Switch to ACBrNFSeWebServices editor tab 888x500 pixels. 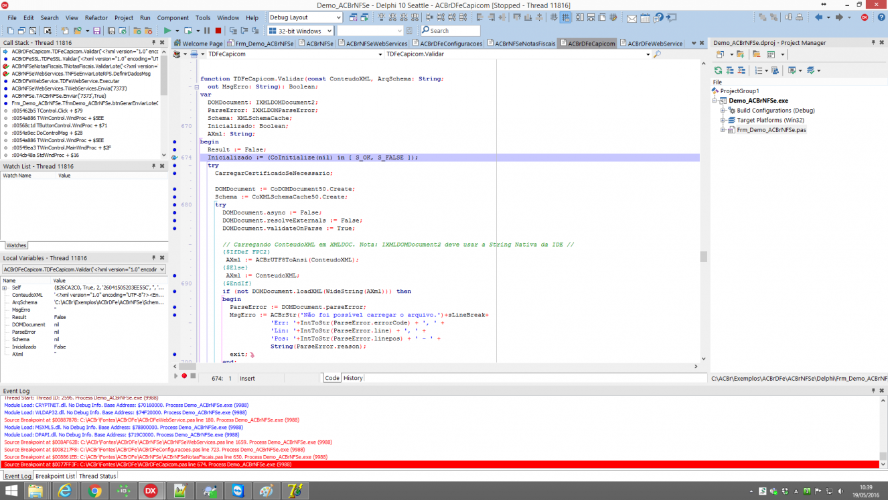(x=372, y=44)
